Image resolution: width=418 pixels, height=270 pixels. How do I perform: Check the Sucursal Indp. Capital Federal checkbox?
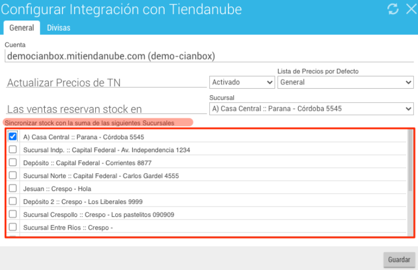click(x=12, y=150)
